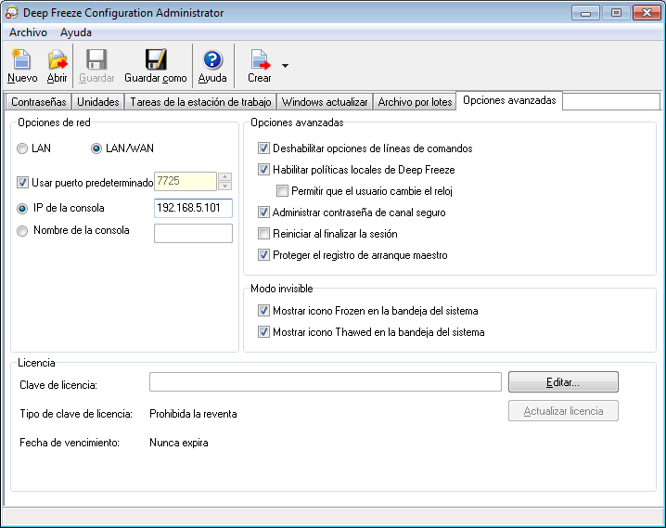Click the Nuevo toolbar icon
Screen dimensions: 666x528
tap(21, 59)
